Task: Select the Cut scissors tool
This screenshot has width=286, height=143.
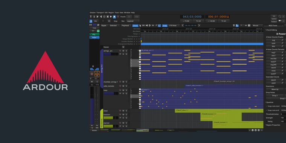Action: [x=147, y=26]
